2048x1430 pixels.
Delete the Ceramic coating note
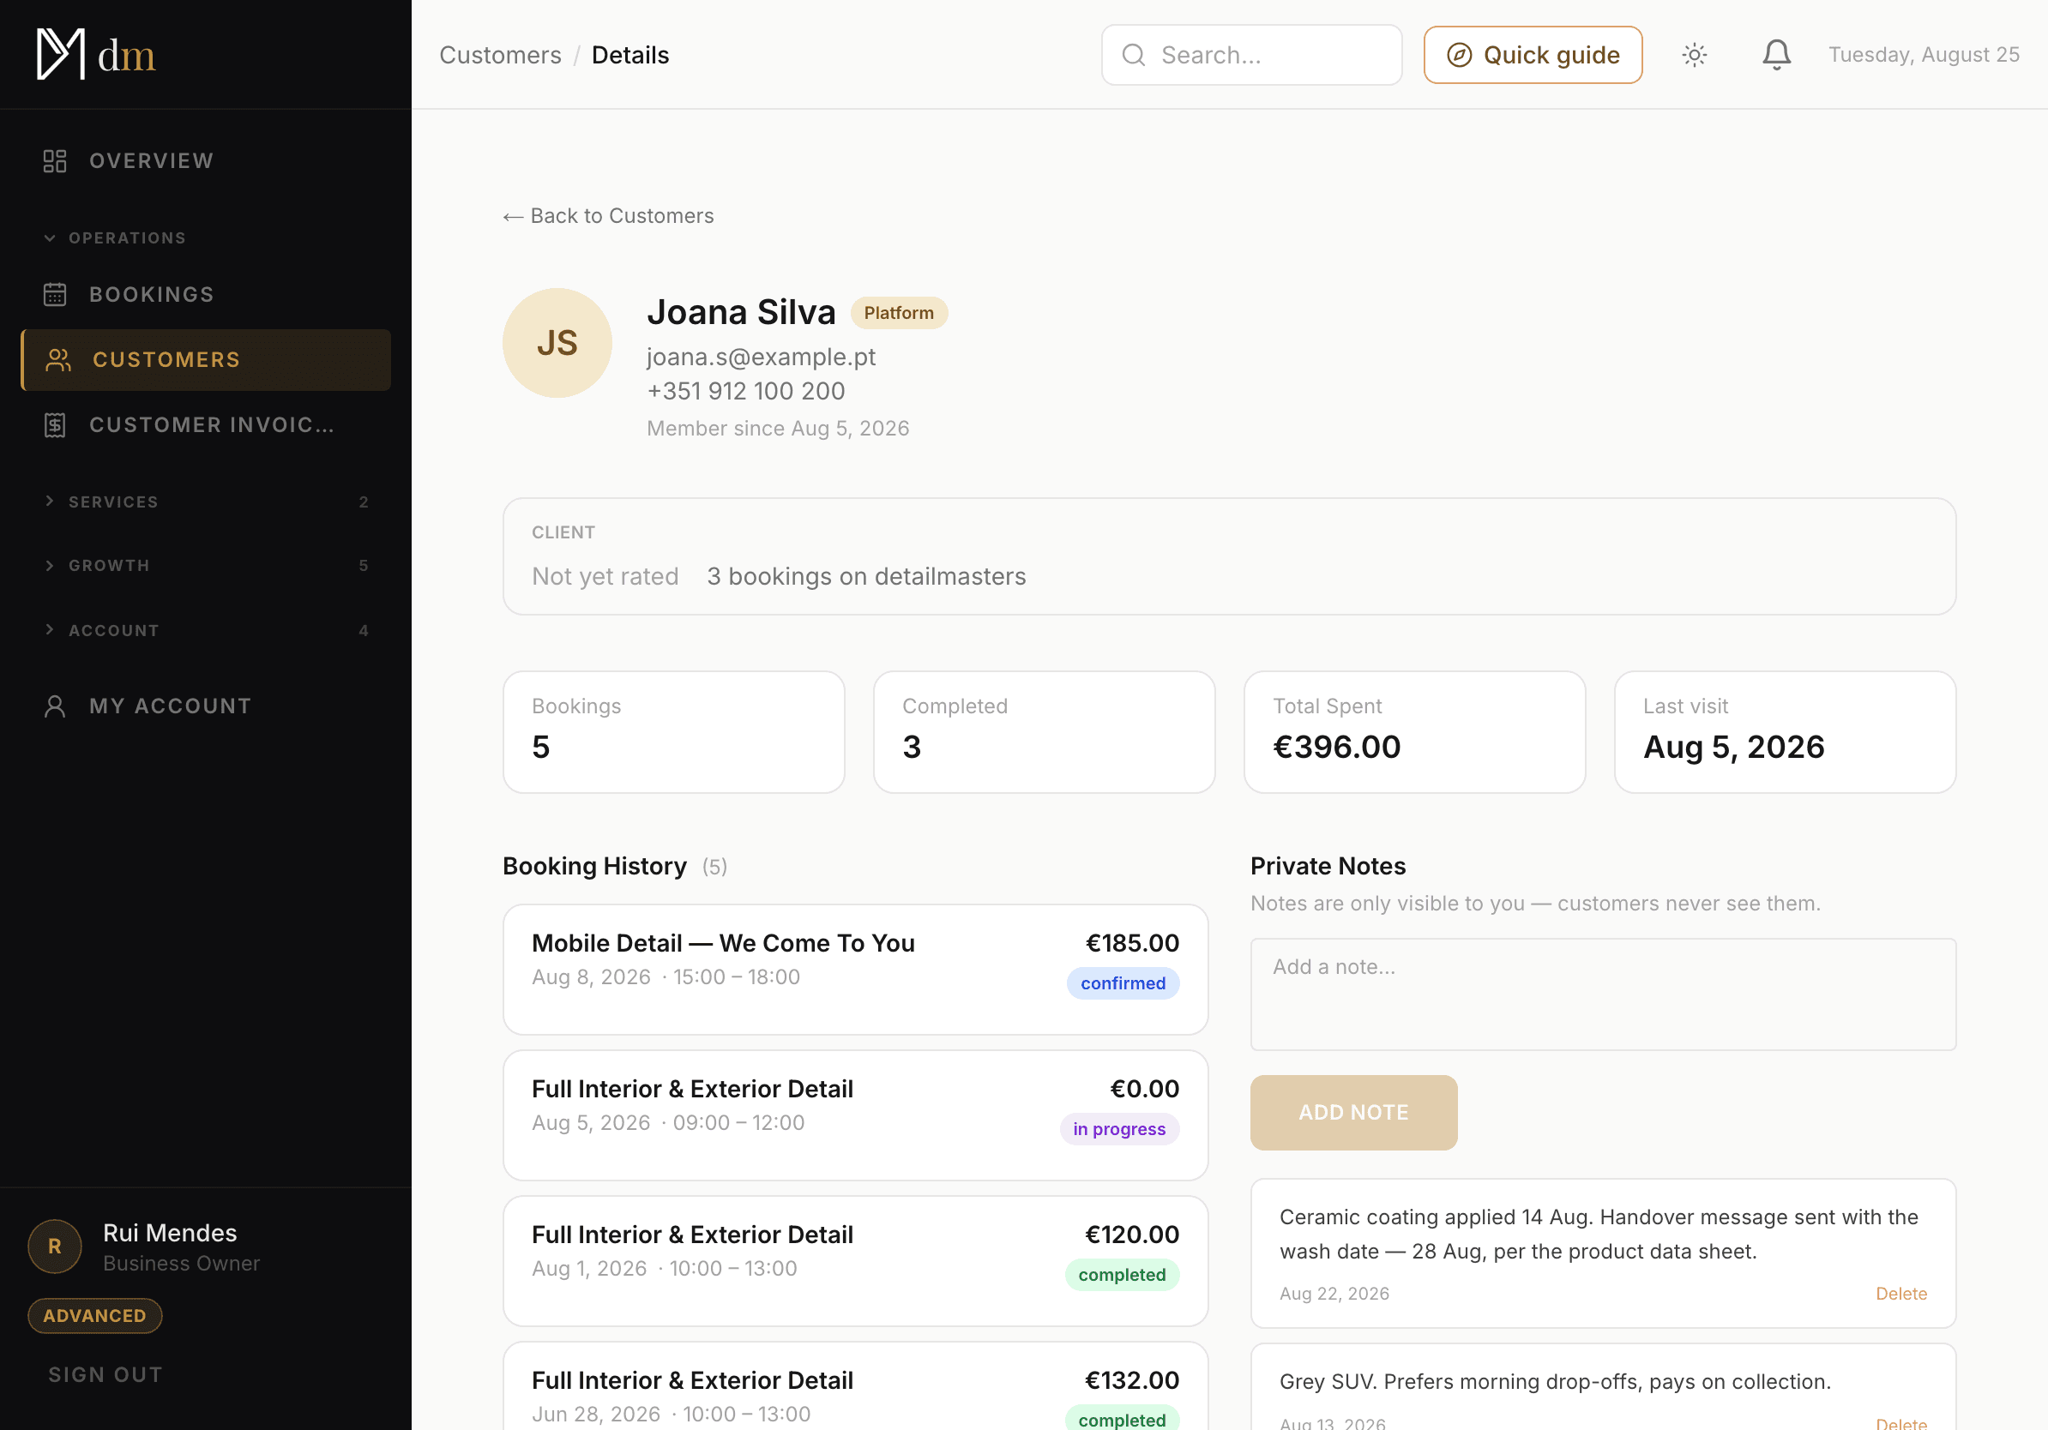[1900, 1294]
